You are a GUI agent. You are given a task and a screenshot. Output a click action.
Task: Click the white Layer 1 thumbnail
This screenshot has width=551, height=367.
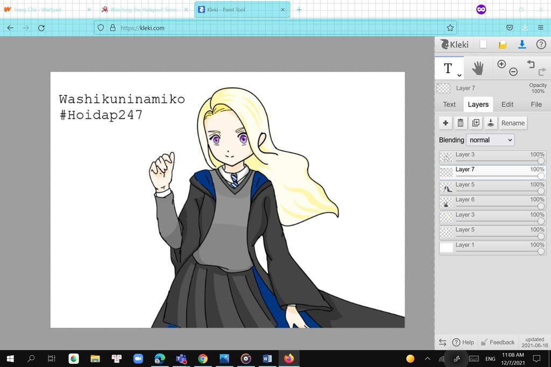pos(447,248)
